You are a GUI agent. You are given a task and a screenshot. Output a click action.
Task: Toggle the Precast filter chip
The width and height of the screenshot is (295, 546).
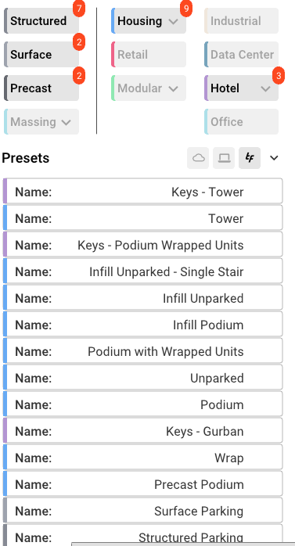41,88
